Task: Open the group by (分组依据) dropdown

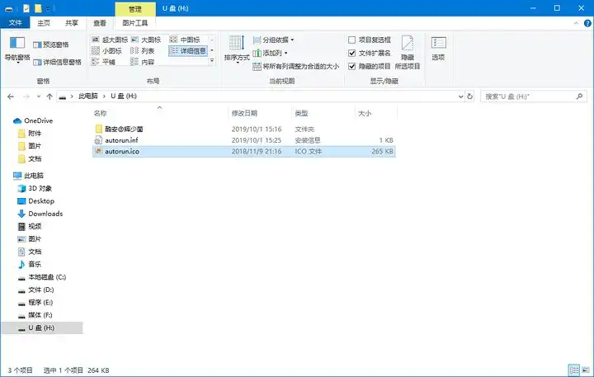Action: click(x=273, y=40)
